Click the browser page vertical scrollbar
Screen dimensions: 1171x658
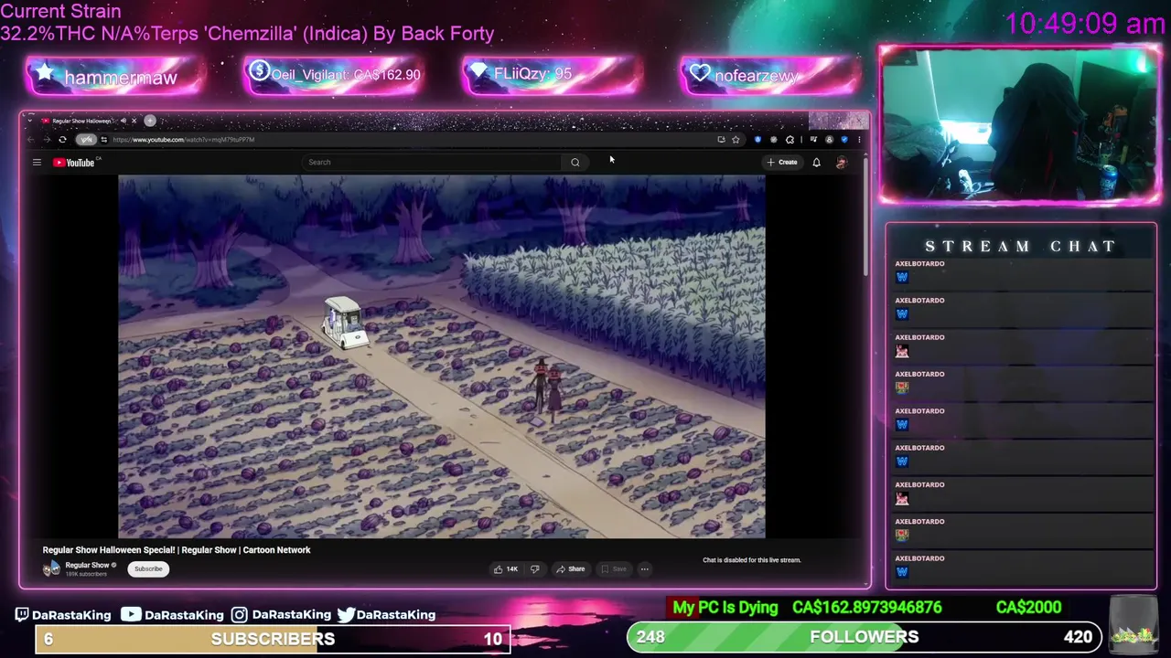click(x=865, y=219)
